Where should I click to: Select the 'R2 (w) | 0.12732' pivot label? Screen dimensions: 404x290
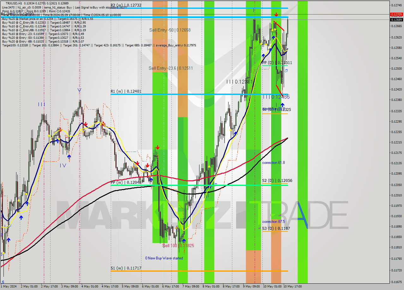pos(126,5)
